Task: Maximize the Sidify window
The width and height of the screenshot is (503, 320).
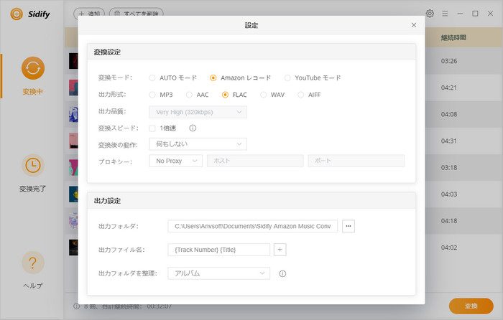Action: point(475,14)
